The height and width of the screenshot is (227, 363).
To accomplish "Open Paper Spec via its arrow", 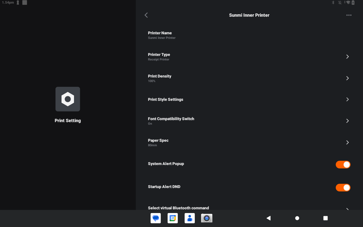I will (348, 142).
